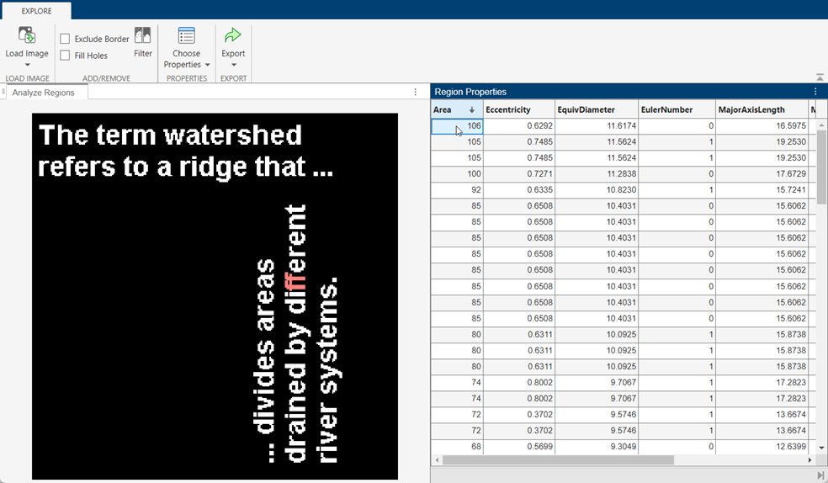Select the Area cell with value 106

coord(457,125)
